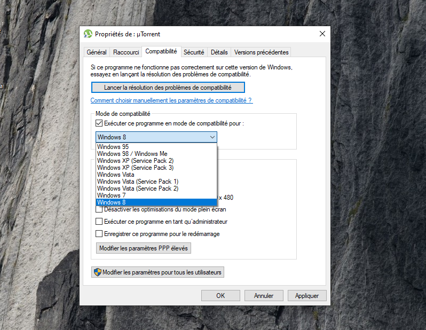This screenshot has height=330, width=426.
Task: Launch the compatibility troubleshooter button
Action: (x=168, y=88)
